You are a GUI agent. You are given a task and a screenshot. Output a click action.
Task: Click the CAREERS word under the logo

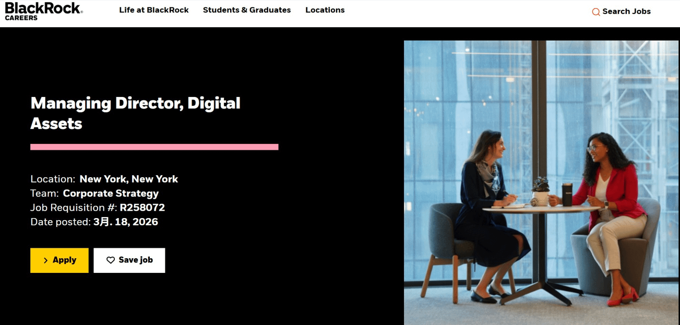(x=21, y=18)
